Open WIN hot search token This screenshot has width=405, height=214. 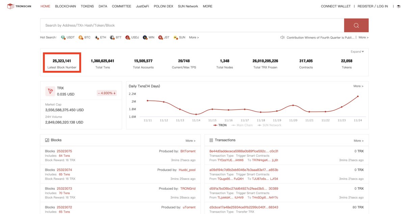coord(148,38)
